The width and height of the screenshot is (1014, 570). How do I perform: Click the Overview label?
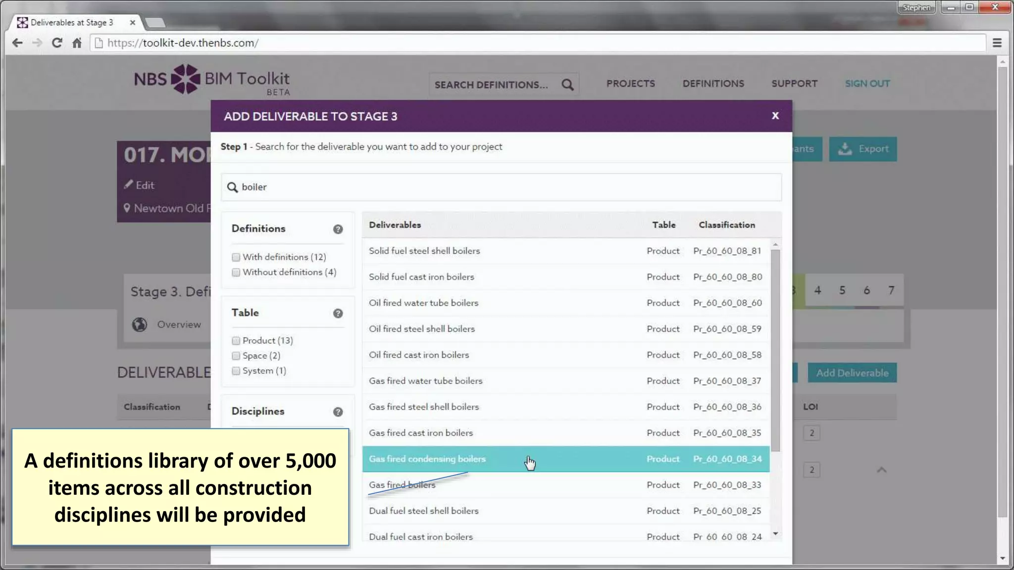[x=179, y=325]
